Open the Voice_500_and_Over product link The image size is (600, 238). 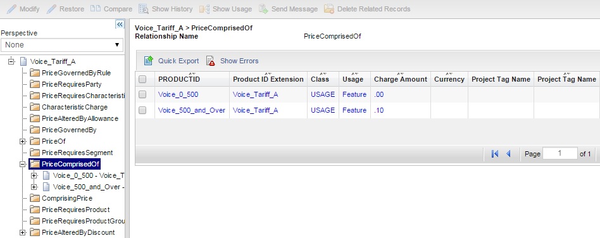192,110
